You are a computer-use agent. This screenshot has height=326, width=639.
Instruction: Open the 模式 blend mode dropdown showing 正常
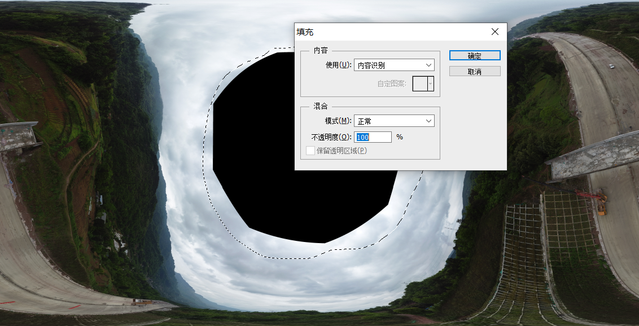click(394, 121)
